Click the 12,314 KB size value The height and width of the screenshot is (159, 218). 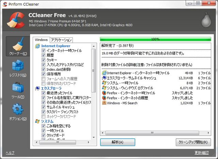(186, 78)
